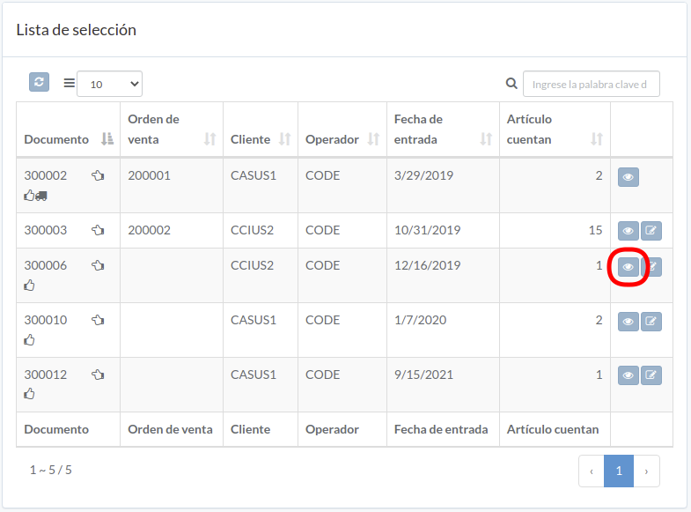The image size is (691, 512).
Task: Click entry date 10/31/2019
Action: pyautogui.click(x=427, y=230)
